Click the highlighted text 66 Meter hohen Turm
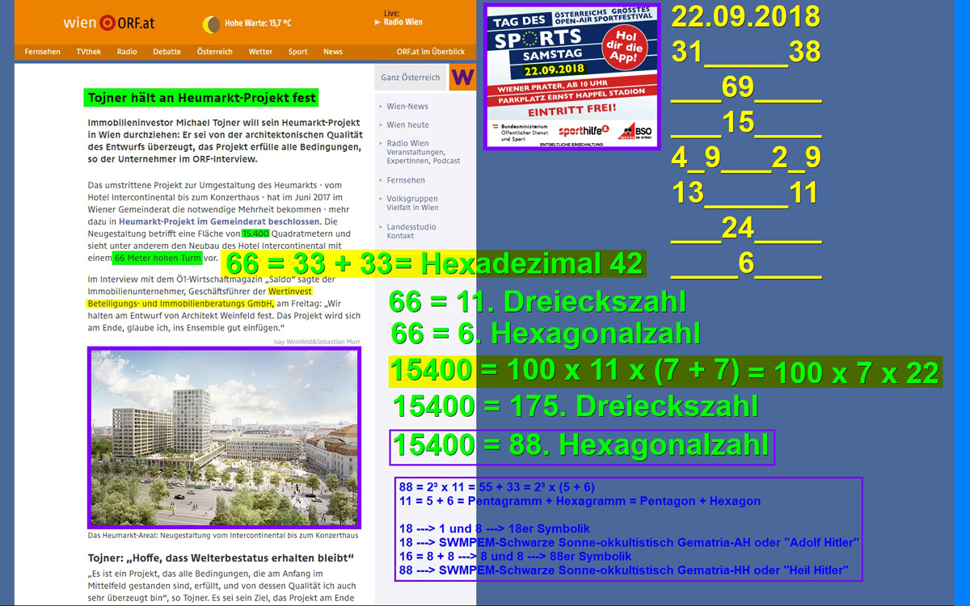 tap(156, 259)
